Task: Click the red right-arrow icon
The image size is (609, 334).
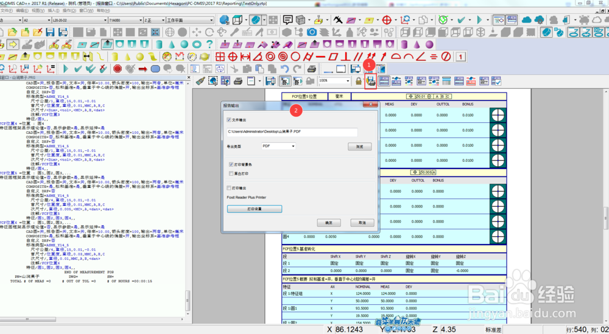Action: (143, 69)
